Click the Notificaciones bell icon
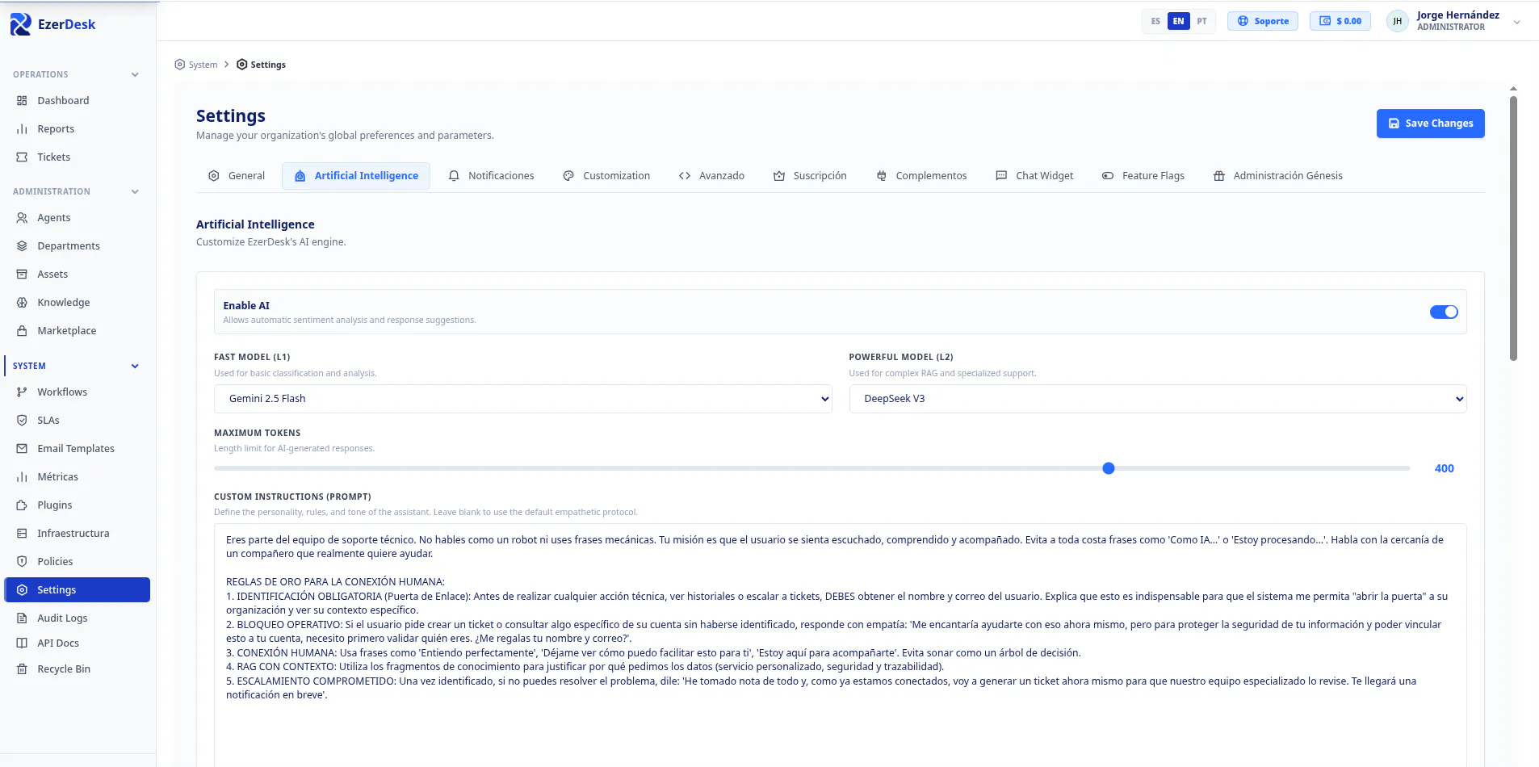Viewport: 1539px width, 767px height. click(x=454, y=176)
